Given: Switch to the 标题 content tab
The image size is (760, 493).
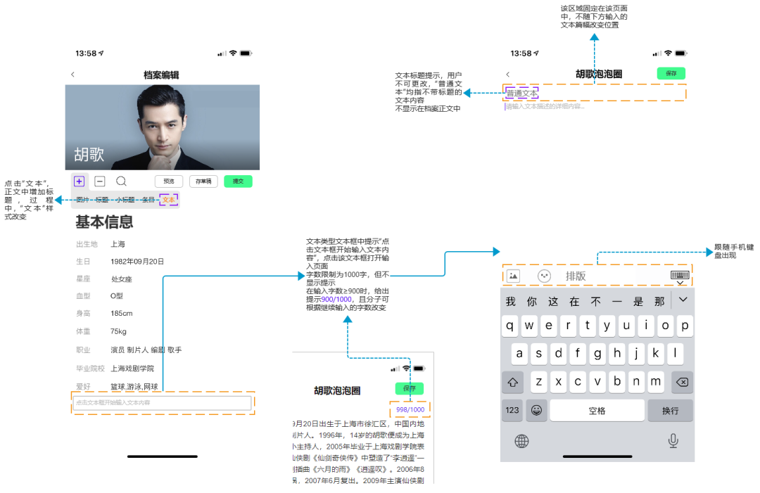Looking at the screenshot, I should click(x=103, y=199).
